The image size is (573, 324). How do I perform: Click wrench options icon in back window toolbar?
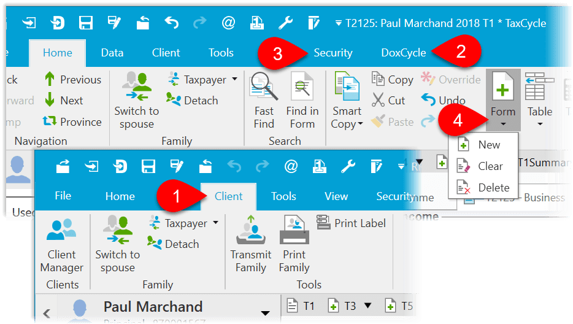coord(285,23)
